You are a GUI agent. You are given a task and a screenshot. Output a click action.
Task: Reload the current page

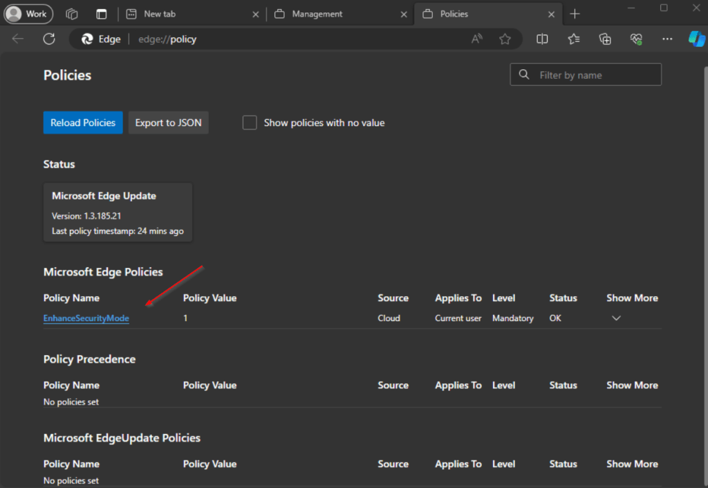click(48, 39)
